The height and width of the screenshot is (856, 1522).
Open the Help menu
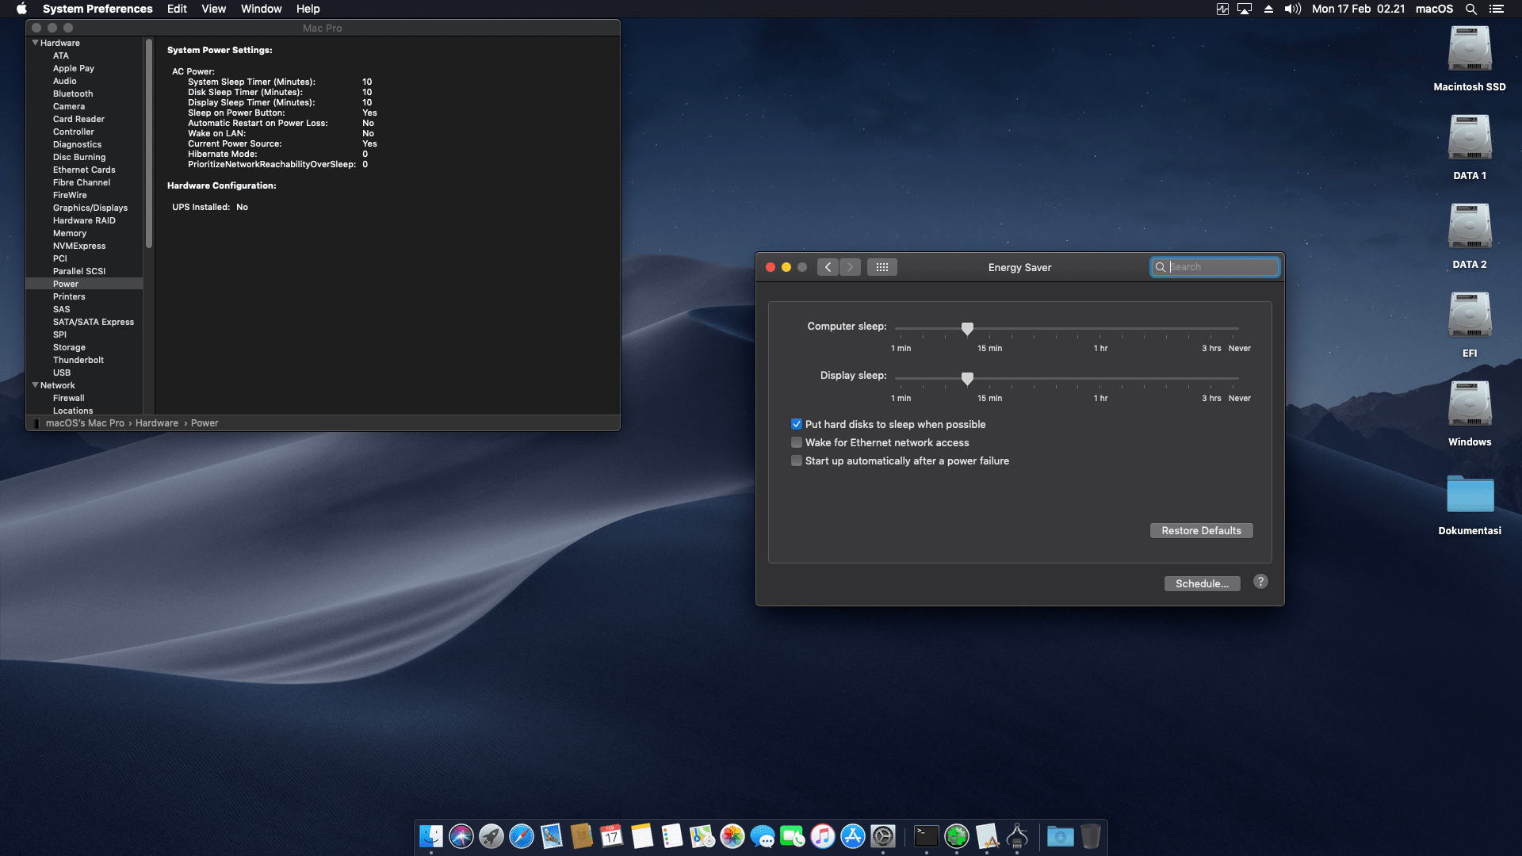pos(308,9)
